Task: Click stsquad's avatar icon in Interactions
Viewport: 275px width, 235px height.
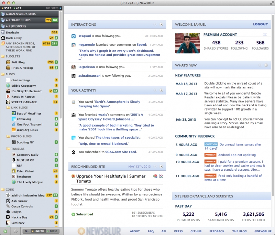Action: click(74, 36)
